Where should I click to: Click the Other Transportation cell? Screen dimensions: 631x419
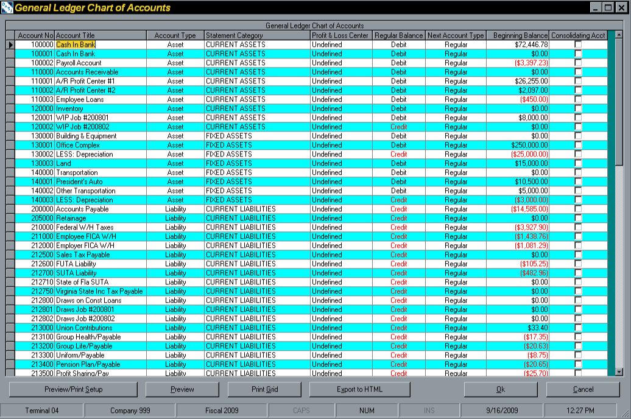(x=100, y=191)
